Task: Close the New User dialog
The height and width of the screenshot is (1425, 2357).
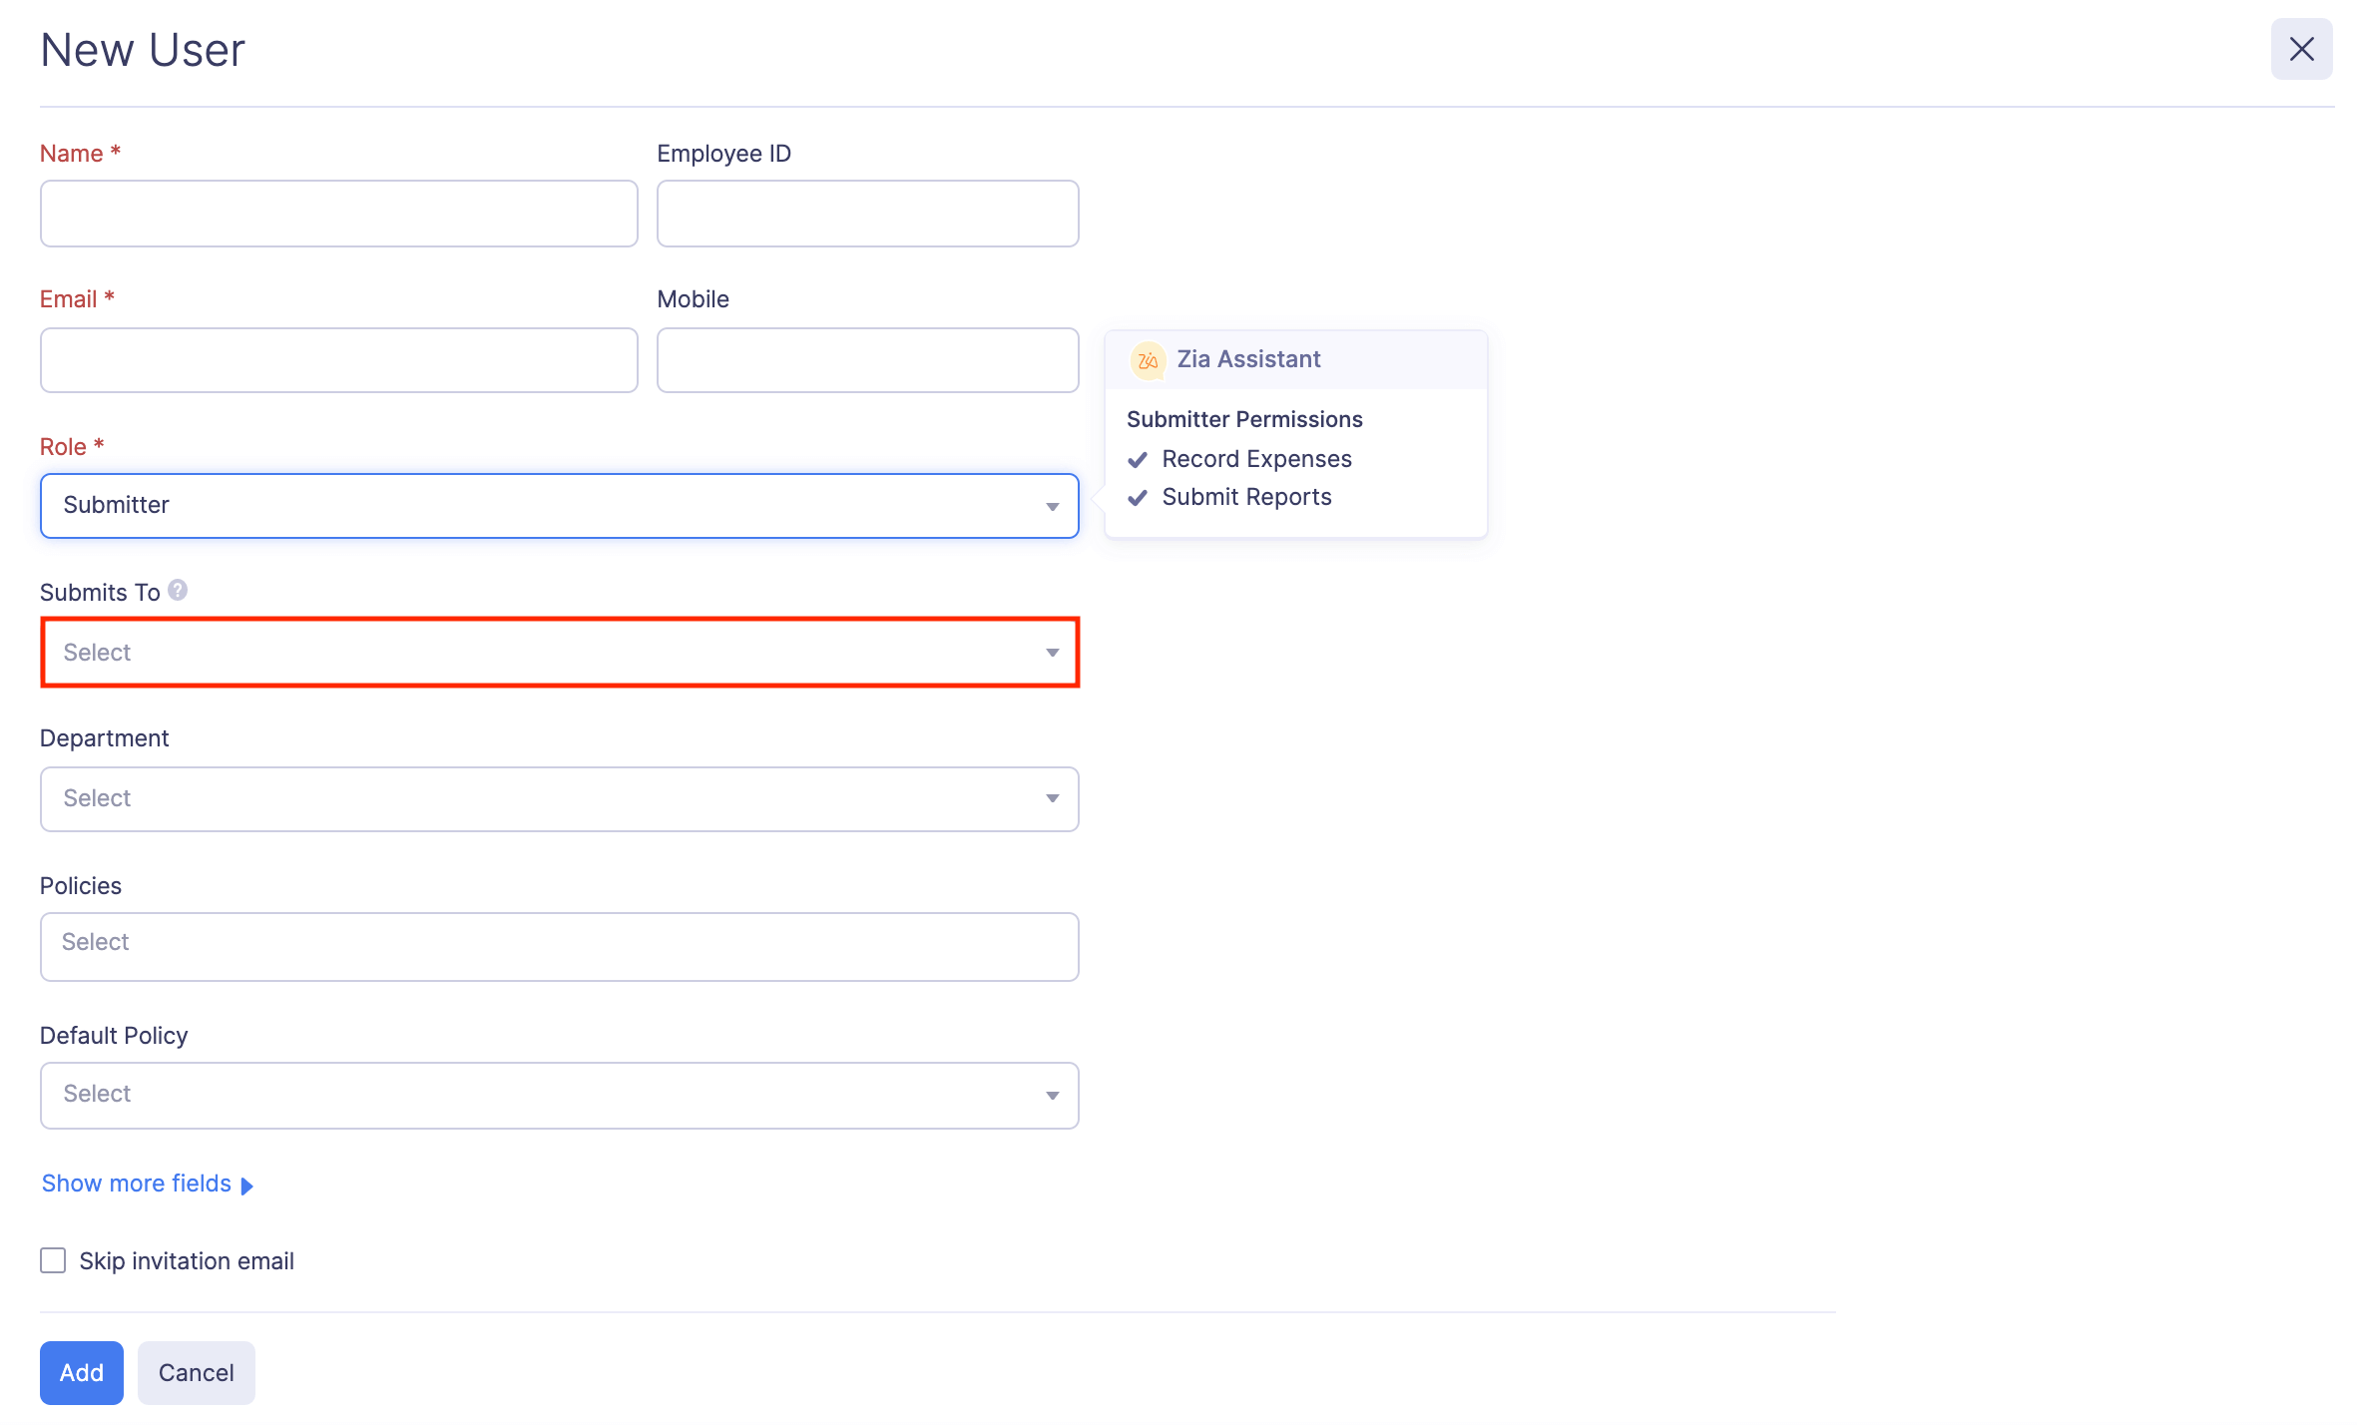Action: click(2302, 48)
